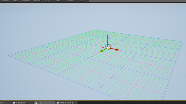
Task: Open the 블루프린트 toolbar menu
Action: click(27, 1)
